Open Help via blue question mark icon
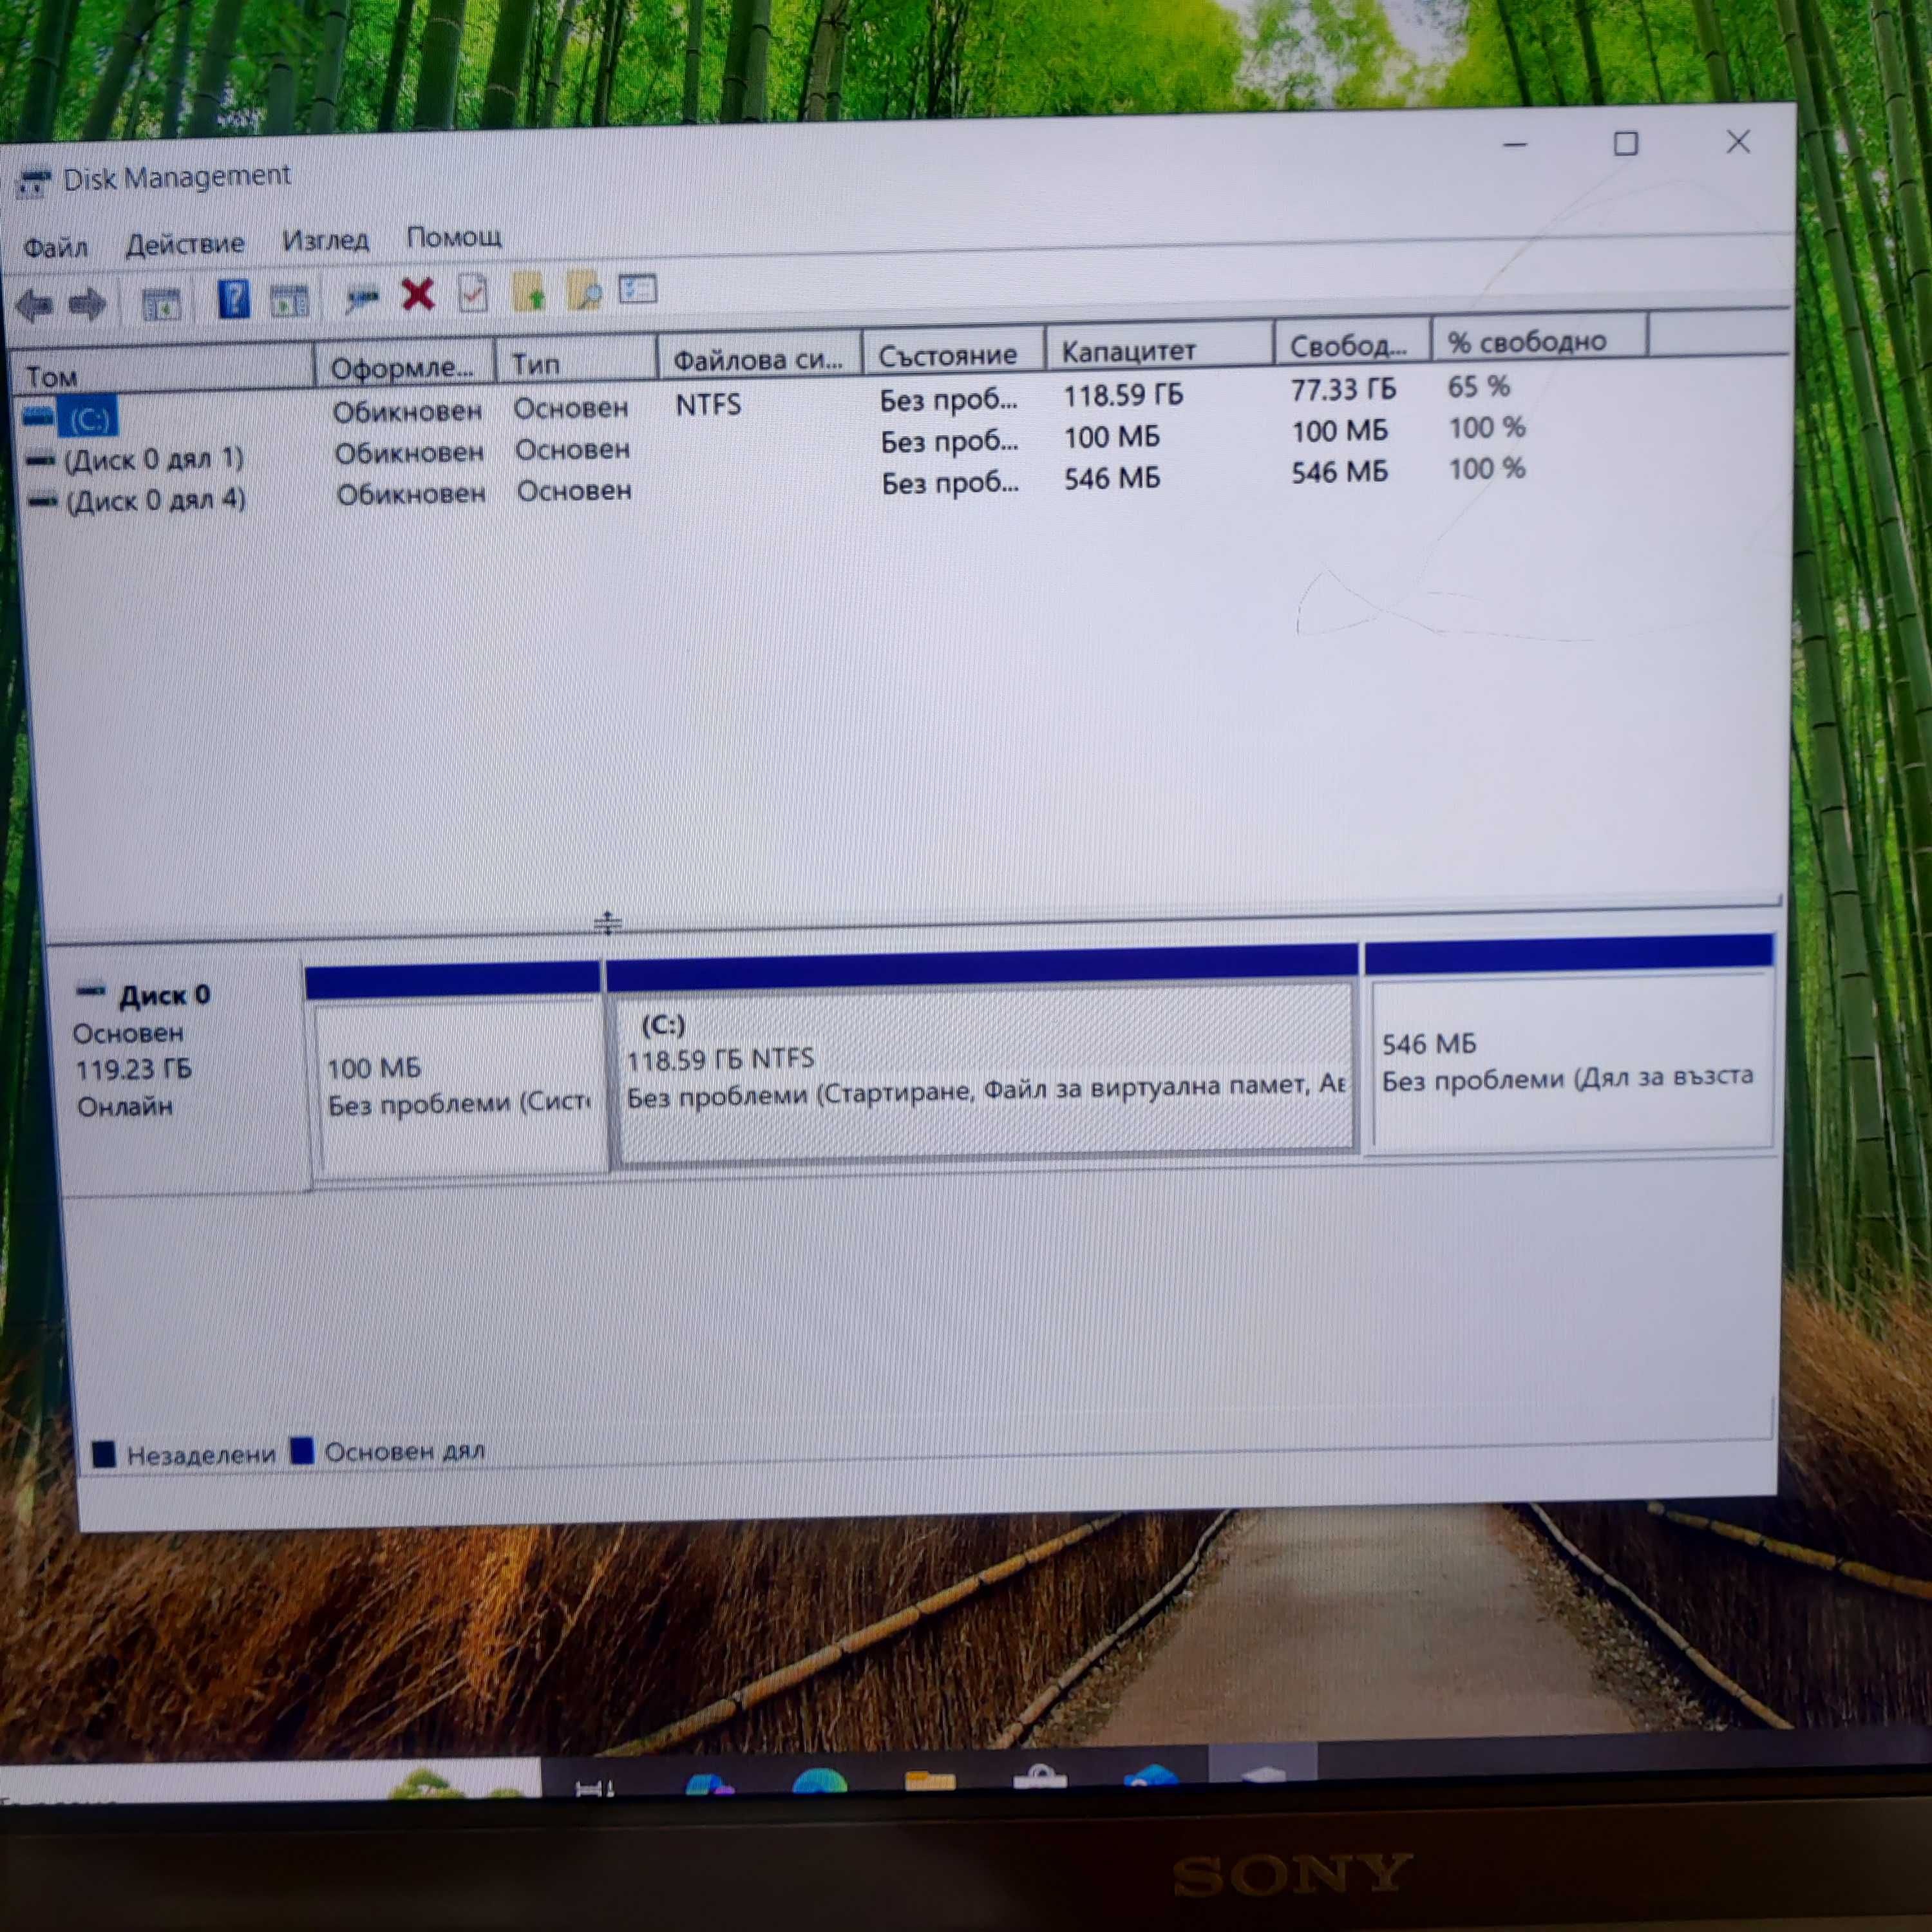Viewport: 1932px width, 1932px height. point(233,300)
